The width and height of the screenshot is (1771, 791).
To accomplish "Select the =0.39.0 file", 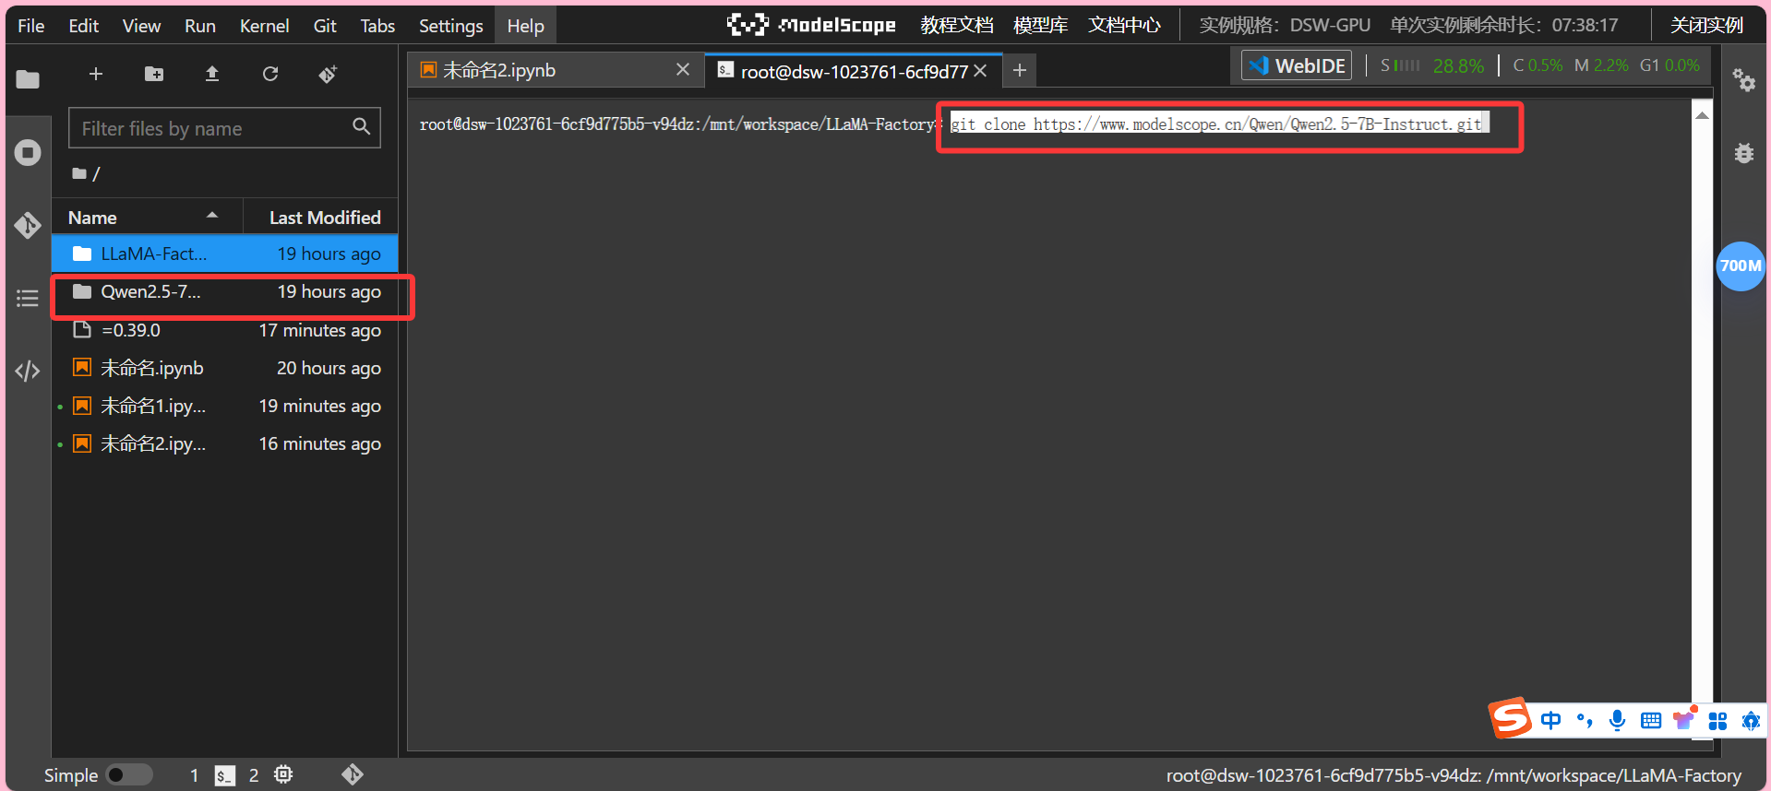I will (225, 330).
